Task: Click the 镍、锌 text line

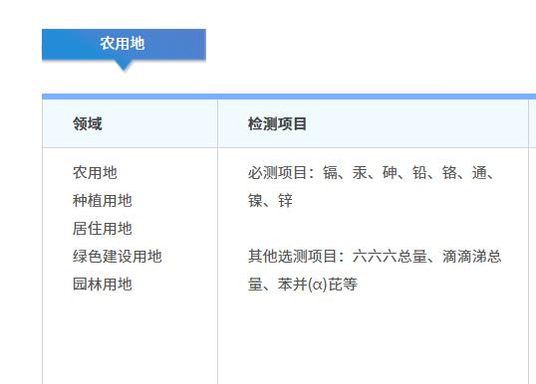Action: [x=270, y=200]
